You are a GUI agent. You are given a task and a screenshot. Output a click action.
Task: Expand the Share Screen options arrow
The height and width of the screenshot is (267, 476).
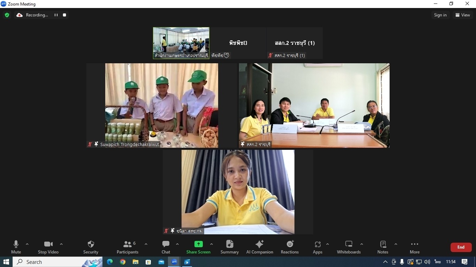pyautogui.click(x=212, y=244)
